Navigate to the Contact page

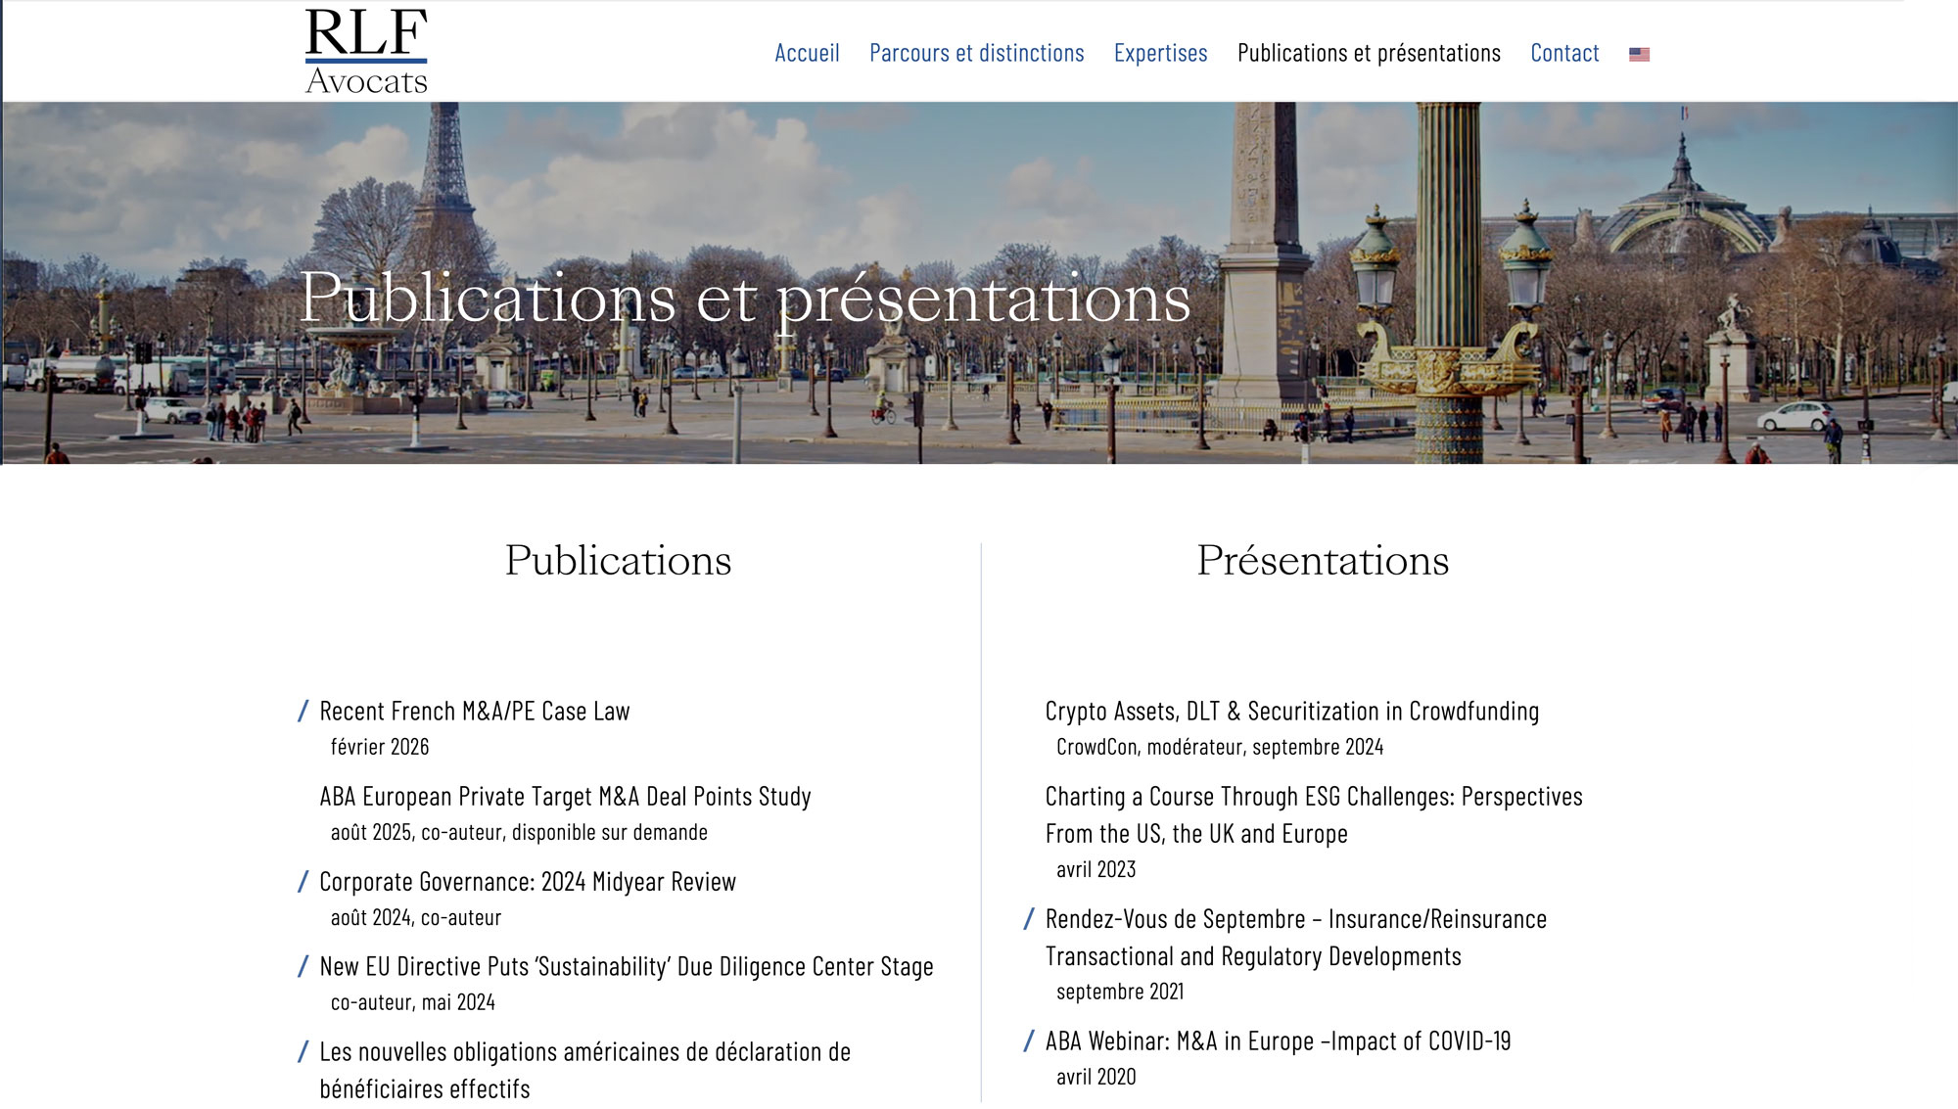point(1563,53)
